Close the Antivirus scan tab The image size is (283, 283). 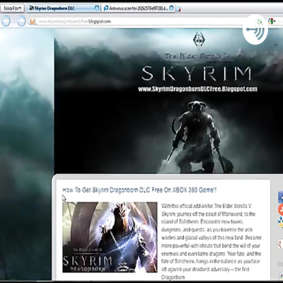(x=172, y=8)
